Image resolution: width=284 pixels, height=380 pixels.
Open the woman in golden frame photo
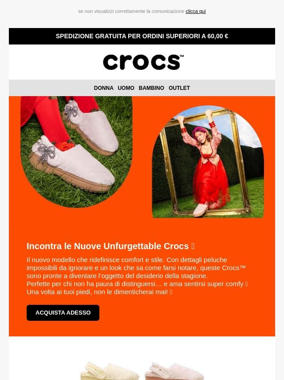point(208,162)
